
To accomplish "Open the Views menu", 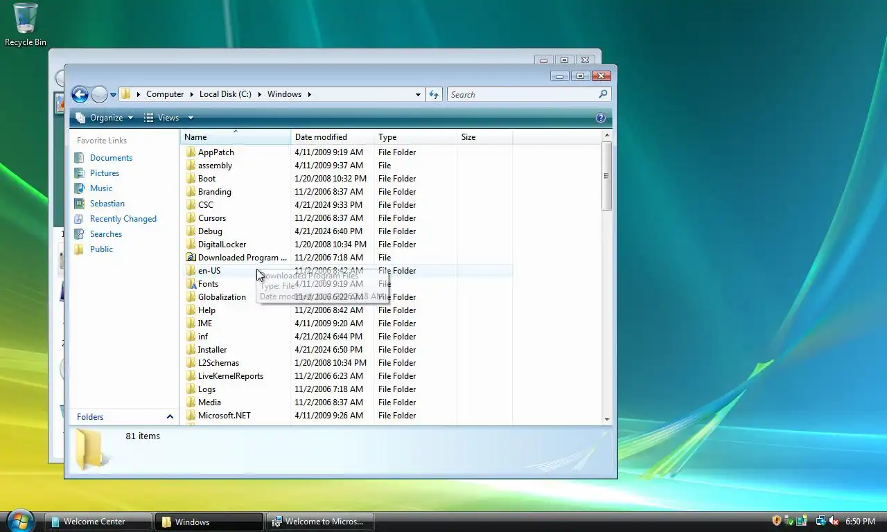I will click(162, 118).
